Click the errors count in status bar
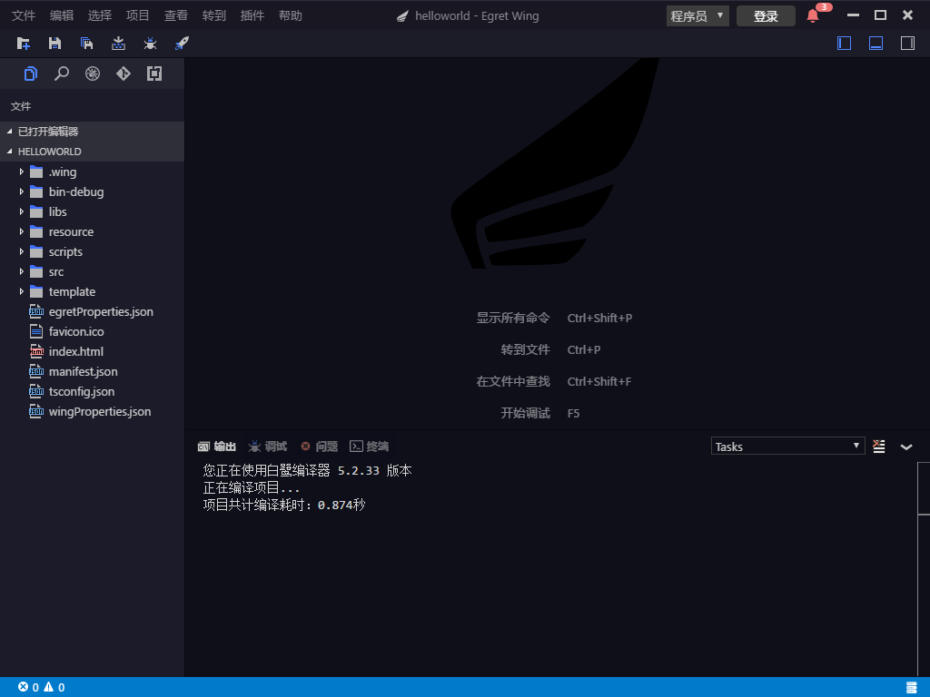The image size is (930, 697). click(x=28, y=687)
